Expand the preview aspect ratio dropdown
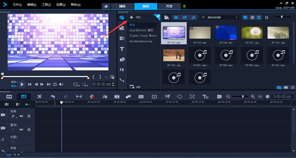This screenshot has width=296, height=158. [77, 84]
